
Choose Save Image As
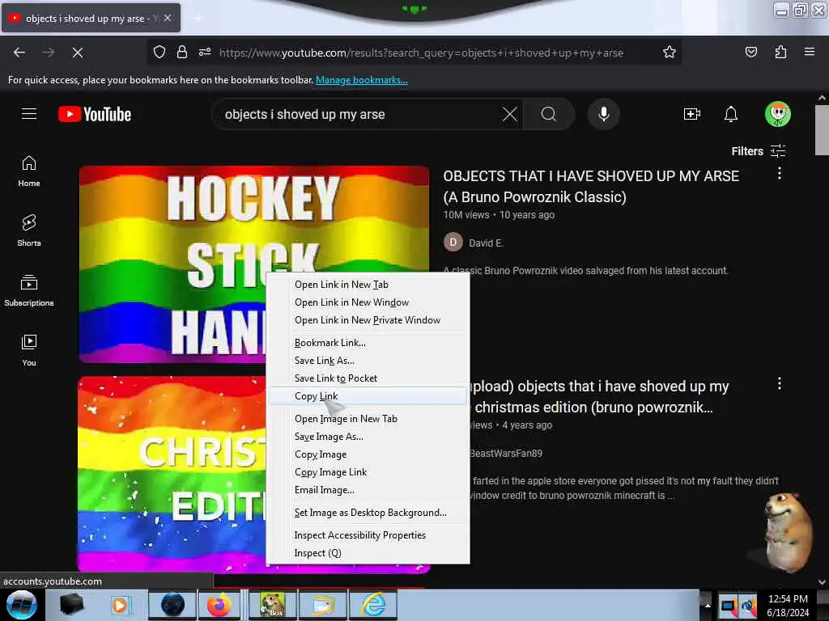pyautogui.click(x=368, y=437)
